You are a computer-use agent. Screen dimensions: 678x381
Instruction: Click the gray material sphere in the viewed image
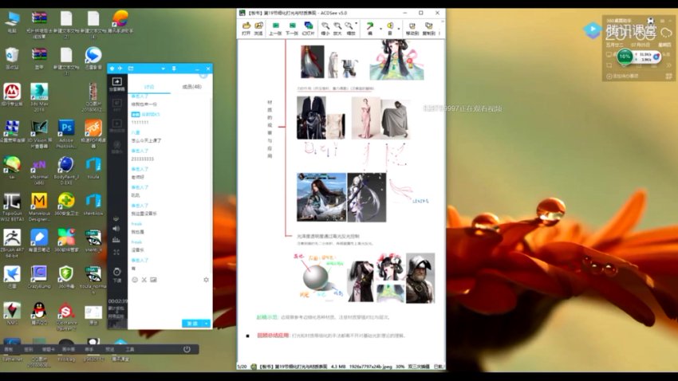pos(316,278)
